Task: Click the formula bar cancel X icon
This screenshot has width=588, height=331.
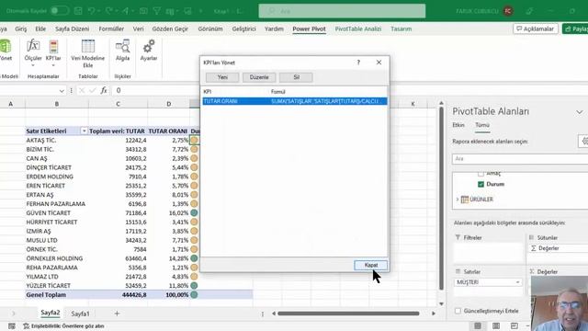Action: click(82, 90)
